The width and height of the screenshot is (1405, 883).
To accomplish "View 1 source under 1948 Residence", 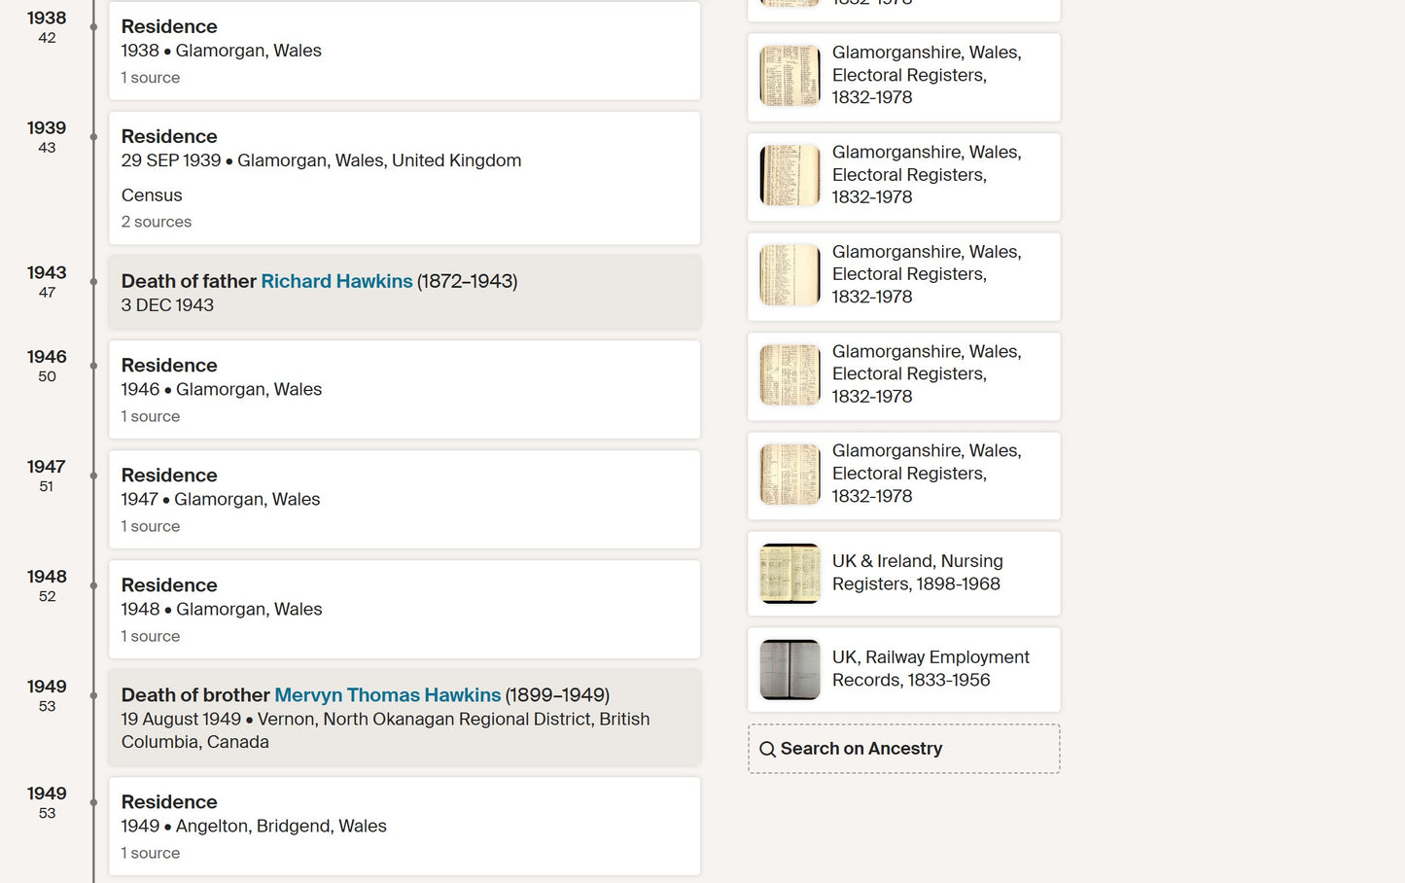I will point(151,636).
